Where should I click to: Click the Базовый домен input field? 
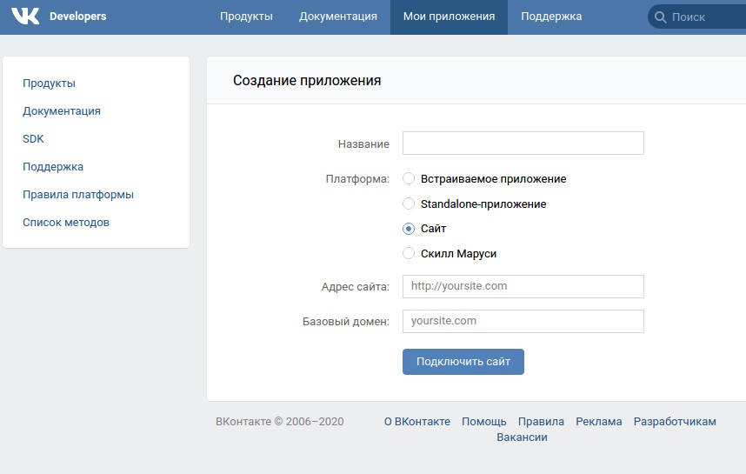click(523, 321)
